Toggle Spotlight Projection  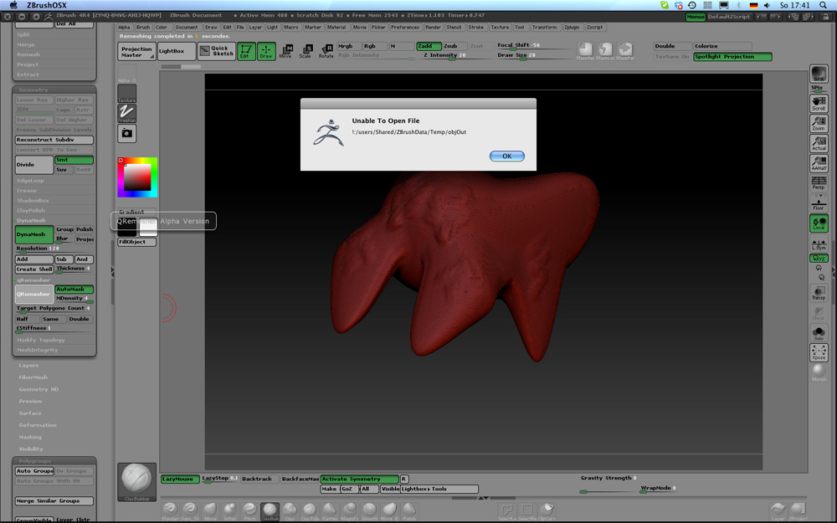coord(732,57)
